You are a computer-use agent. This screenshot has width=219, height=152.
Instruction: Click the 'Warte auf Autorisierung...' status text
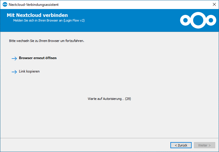coord(106,99)
